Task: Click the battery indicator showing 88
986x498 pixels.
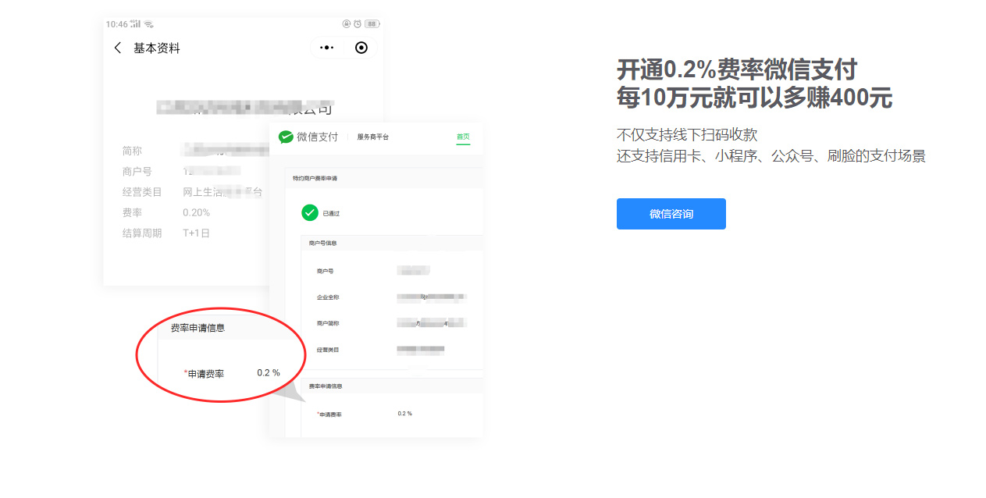Action: 372,24
